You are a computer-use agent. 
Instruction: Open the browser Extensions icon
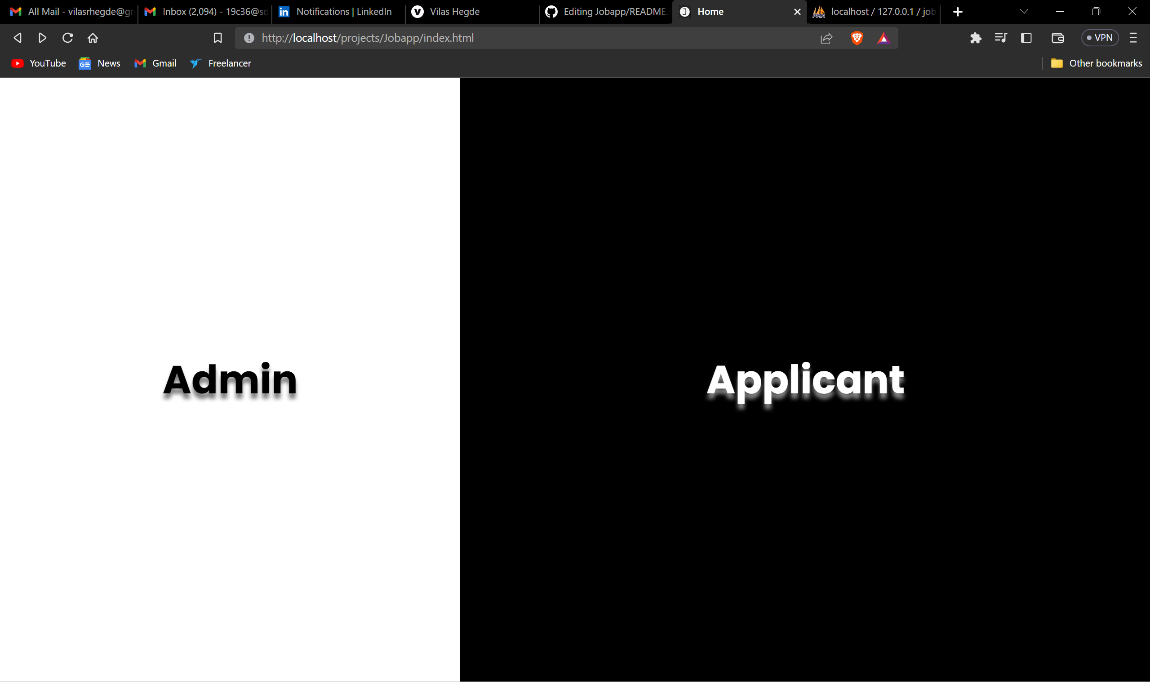click(976, 38)
